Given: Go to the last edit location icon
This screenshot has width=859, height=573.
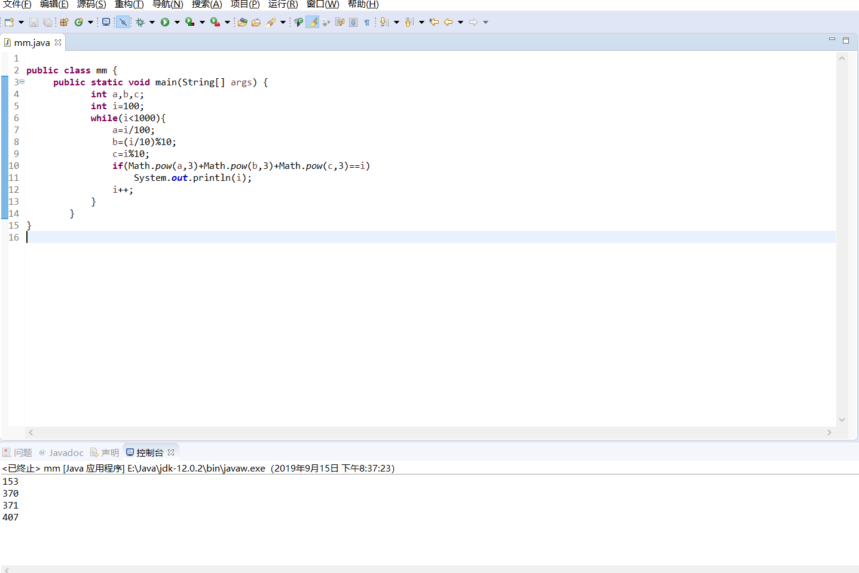Looking at the screenshot, I should (x=434, y=22).
